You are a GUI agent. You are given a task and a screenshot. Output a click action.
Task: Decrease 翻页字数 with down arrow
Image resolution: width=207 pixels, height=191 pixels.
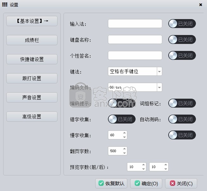[124, 153]
